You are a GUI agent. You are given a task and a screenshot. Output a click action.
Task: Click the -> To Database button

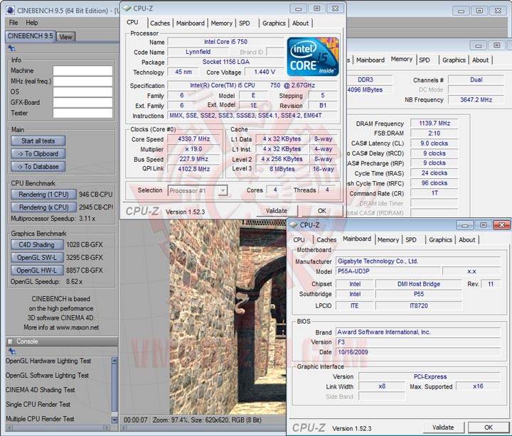coord(38,166)
